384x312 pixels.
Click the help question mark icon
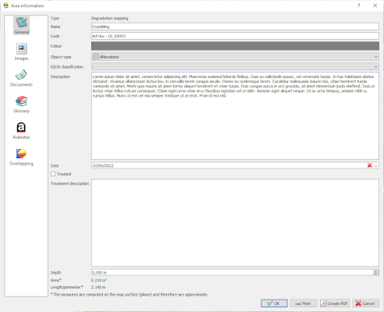pos(359,5)
